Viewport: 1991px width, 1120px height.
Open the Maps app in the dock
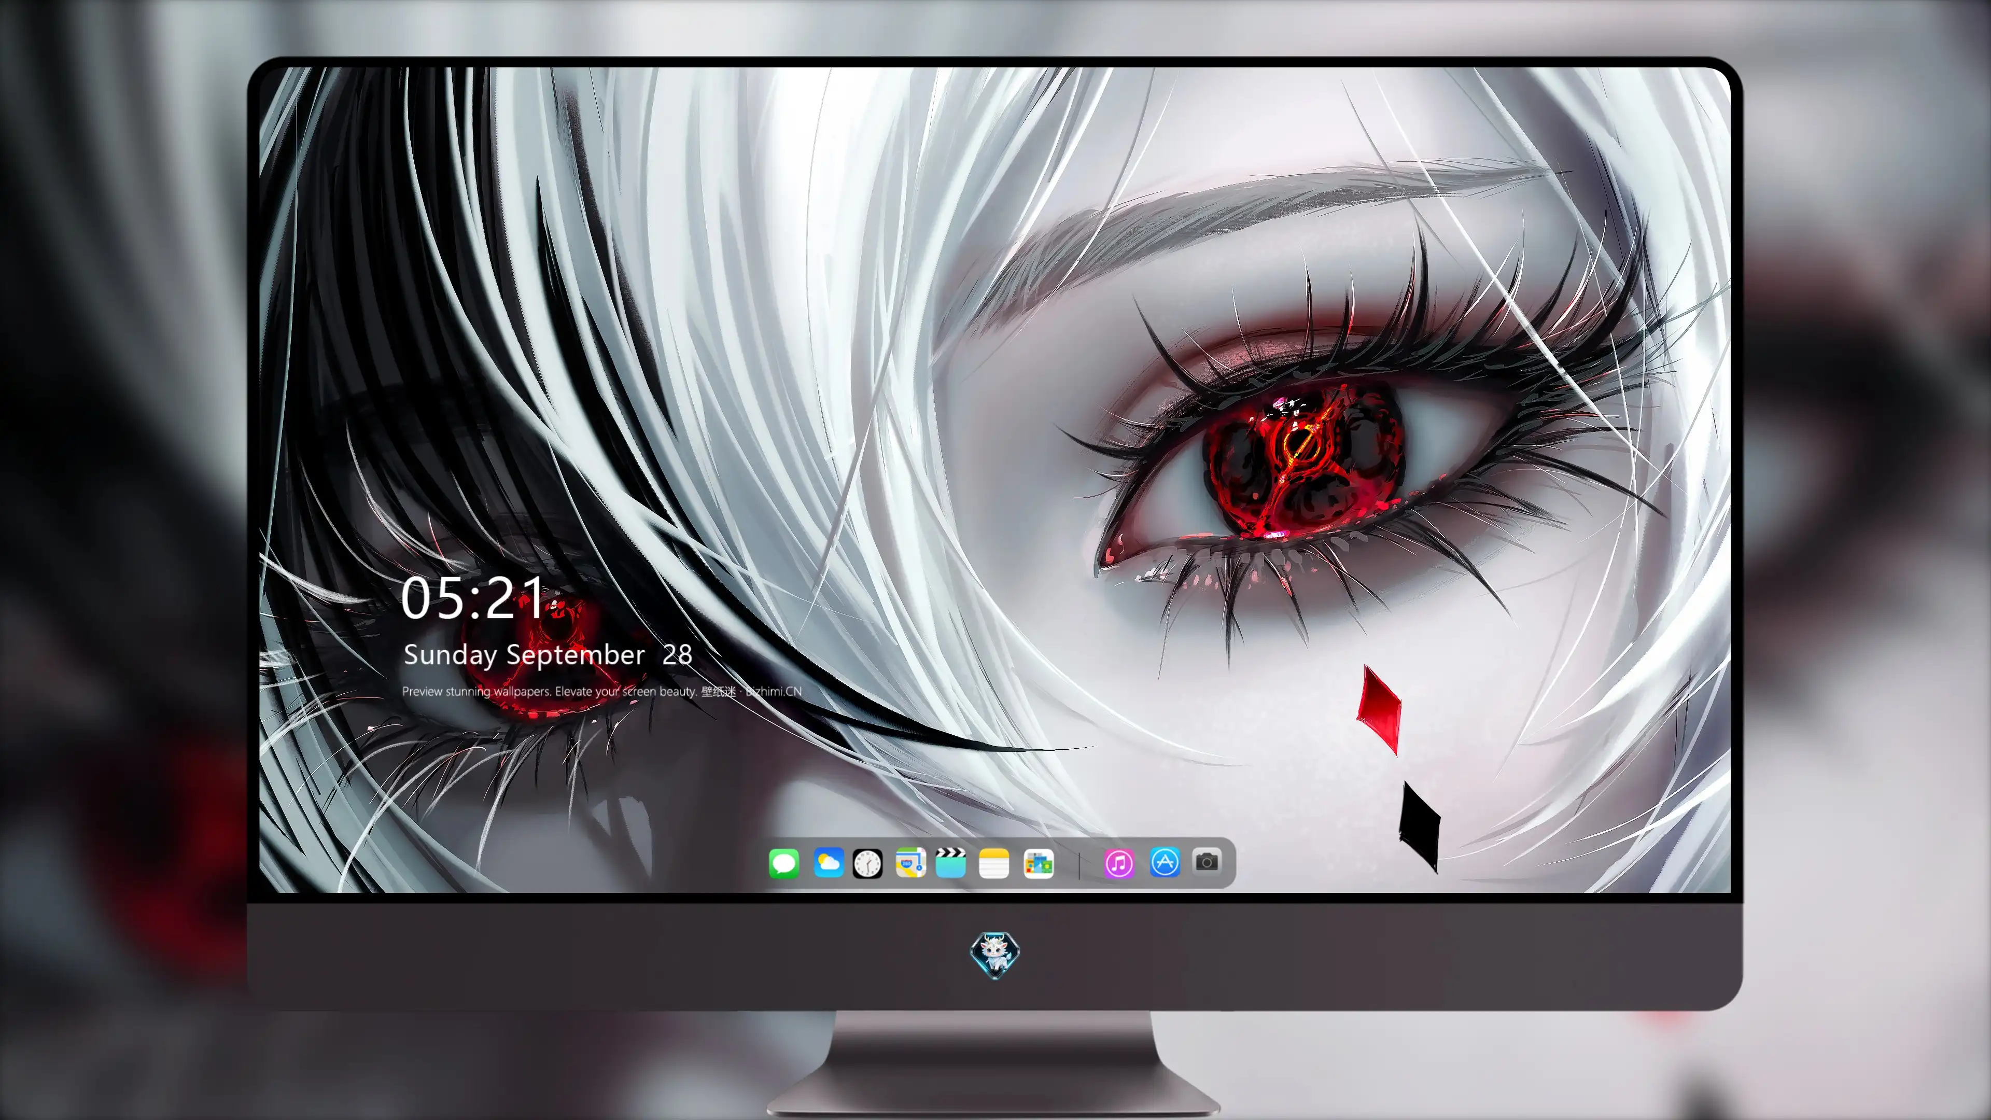coord(910,863)
